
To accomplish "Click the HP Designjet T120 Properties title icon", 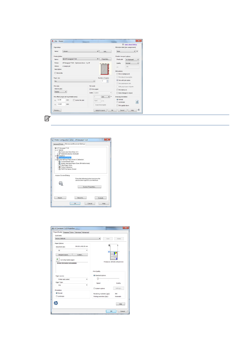I will pyautogui.click(x=53, y=228).
